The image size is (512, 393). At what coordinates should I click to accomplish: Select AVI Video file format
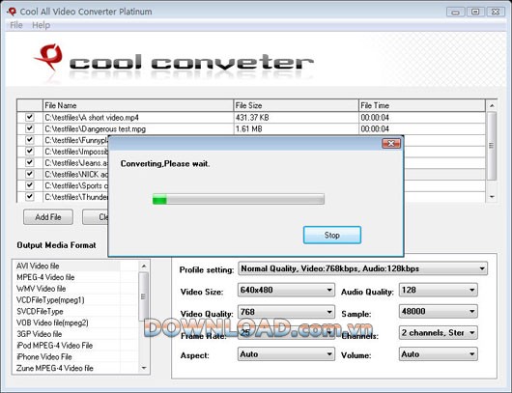click(x=38, y=267)
